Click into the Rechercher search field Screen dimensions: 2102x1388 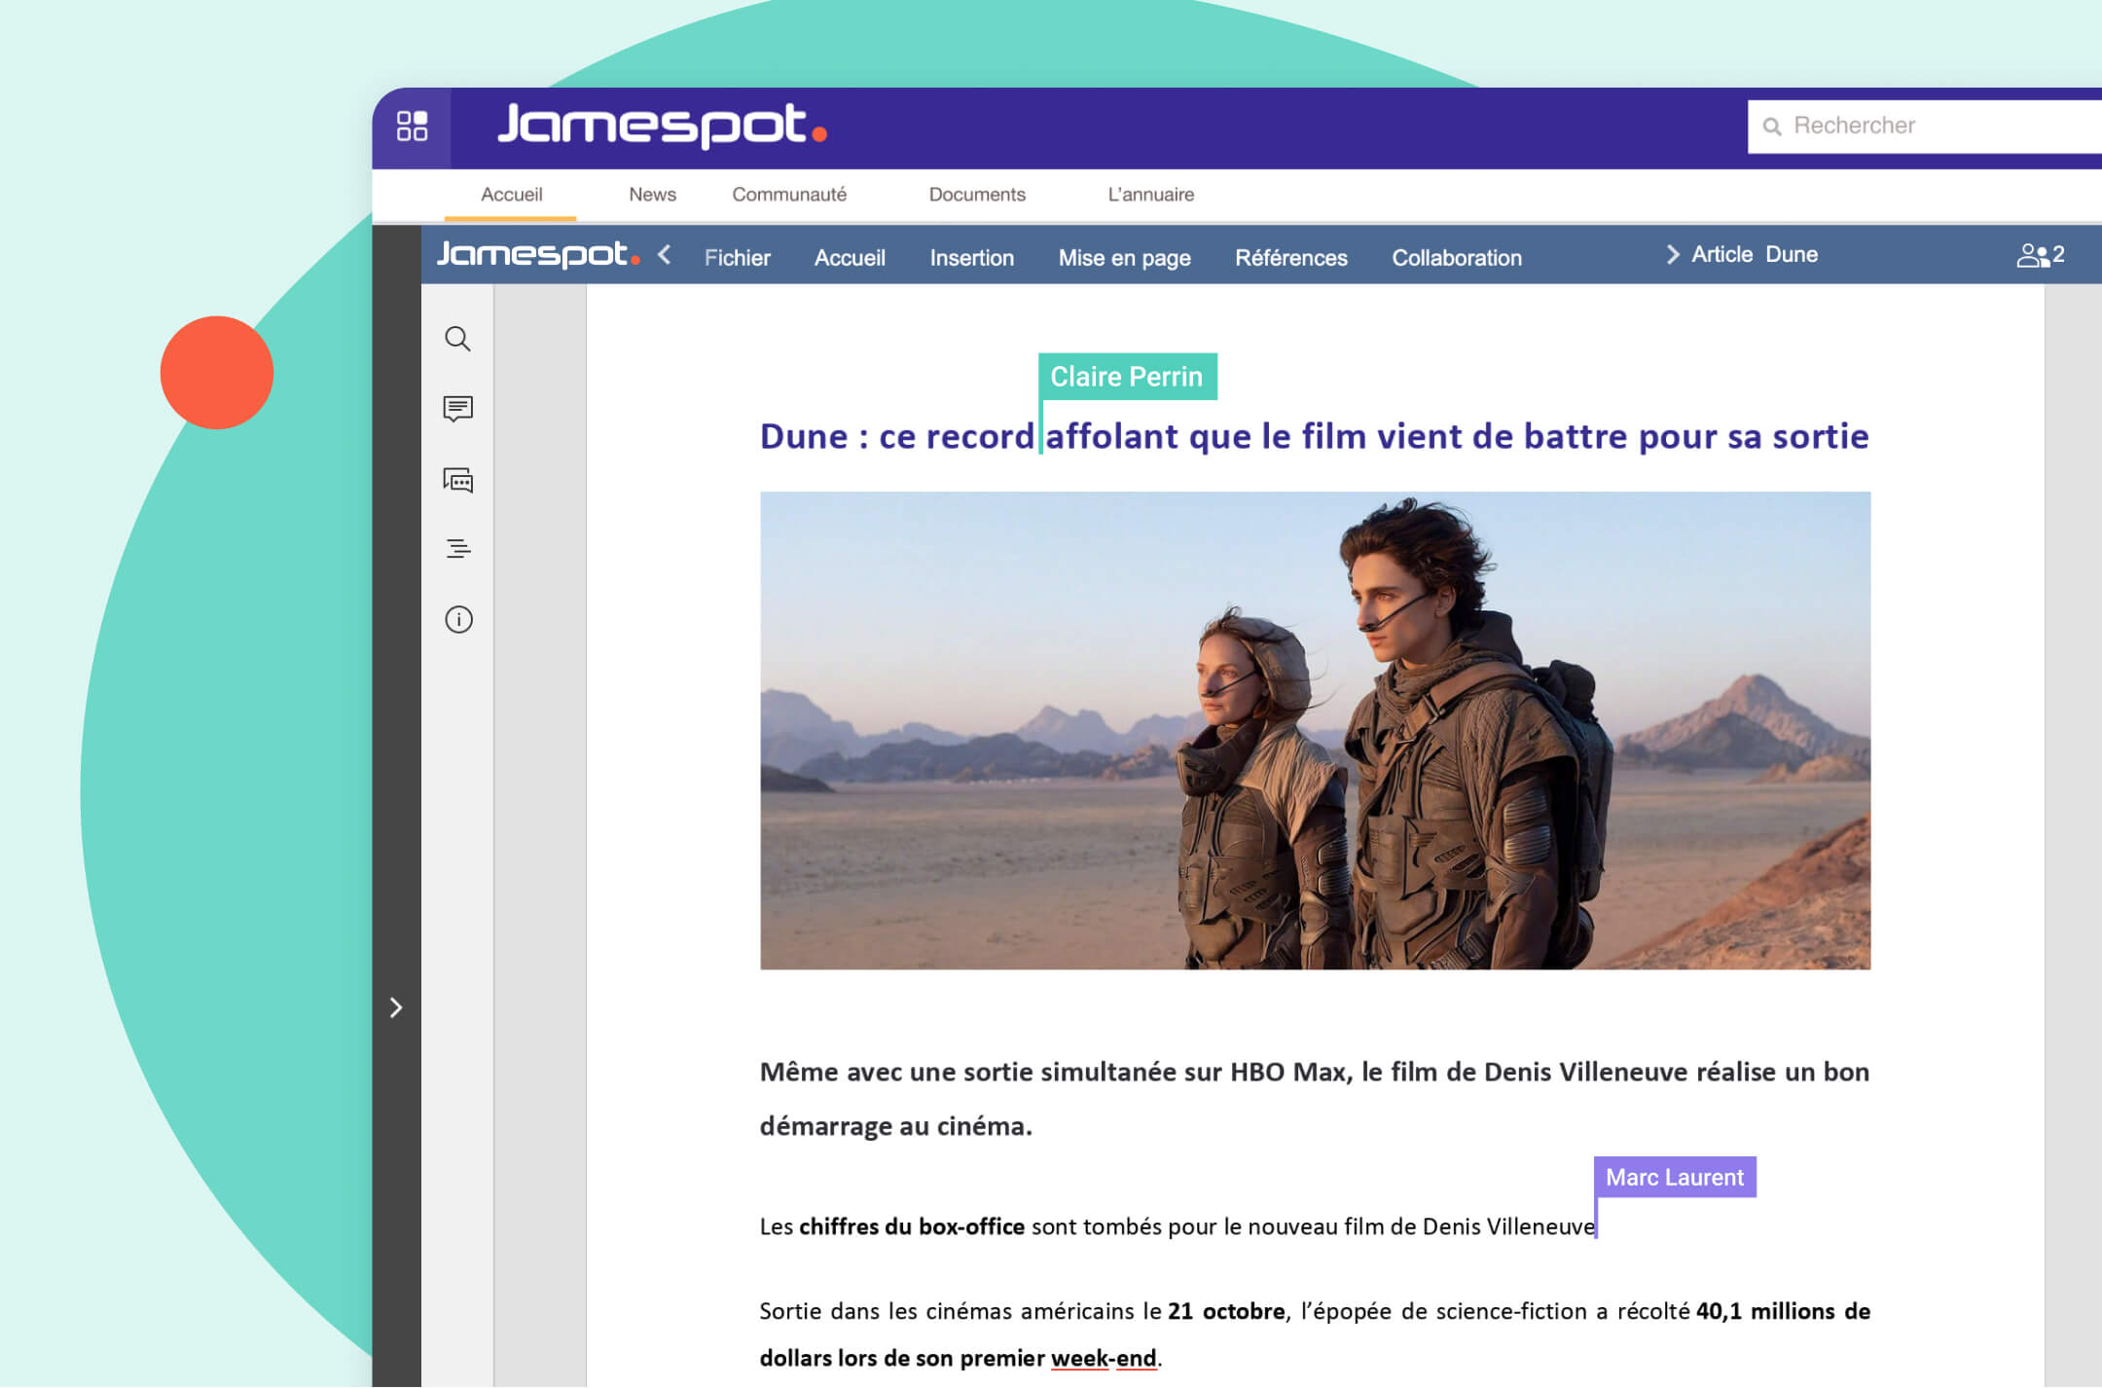pyautogui.click(x=1925, y=127)
